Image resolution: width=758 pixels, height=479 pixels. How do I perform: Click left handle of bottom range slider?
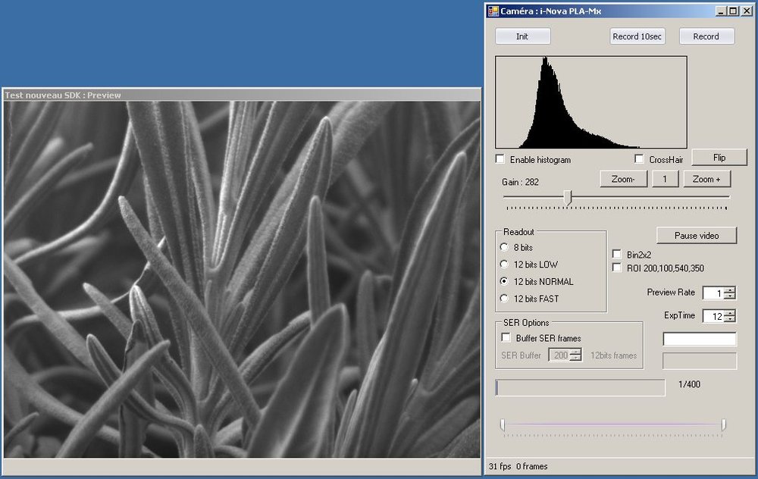coord(503,425)
